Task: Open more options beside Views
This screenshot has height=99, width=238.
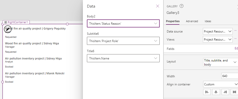Action: pos(235,39)
